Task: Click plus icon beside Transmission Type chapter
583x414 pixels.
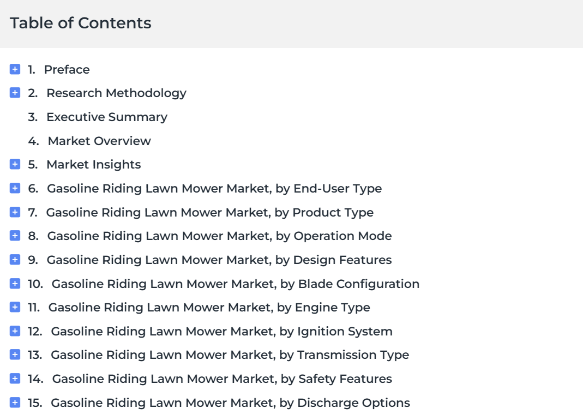Action: pyautogui.click(x=15, y=355)
